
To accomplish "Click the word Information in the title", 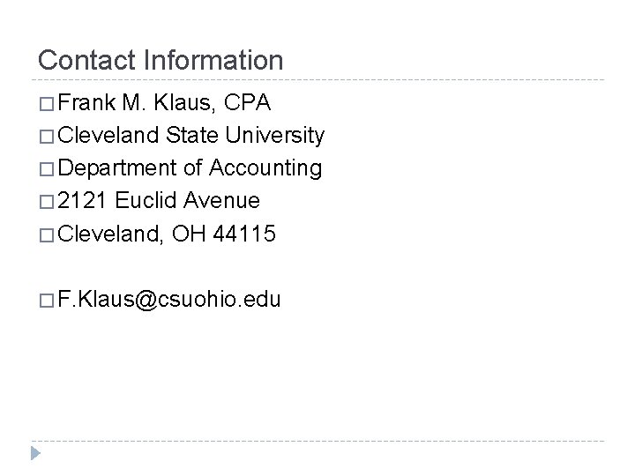I will click(x=213, y=60).
